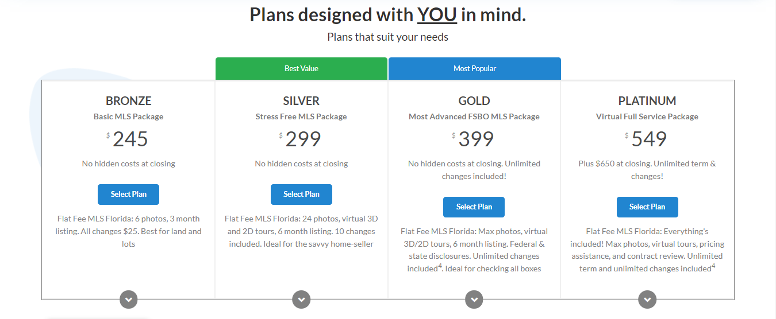Click the BRONZE plan heading
This screenshot has width=776, height=319.
point(128,101)
